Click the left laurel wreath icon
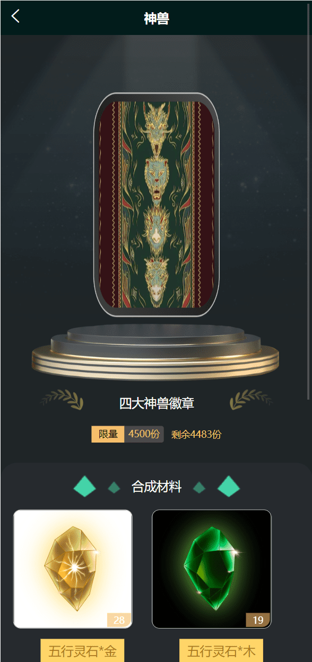The width and height of the screenshot is (312, 662). (63, 400)
